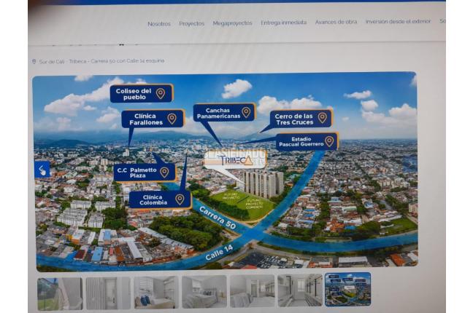Click the Canchas Panamericanas label text
The image size is (473, 313).
(218, 113)
